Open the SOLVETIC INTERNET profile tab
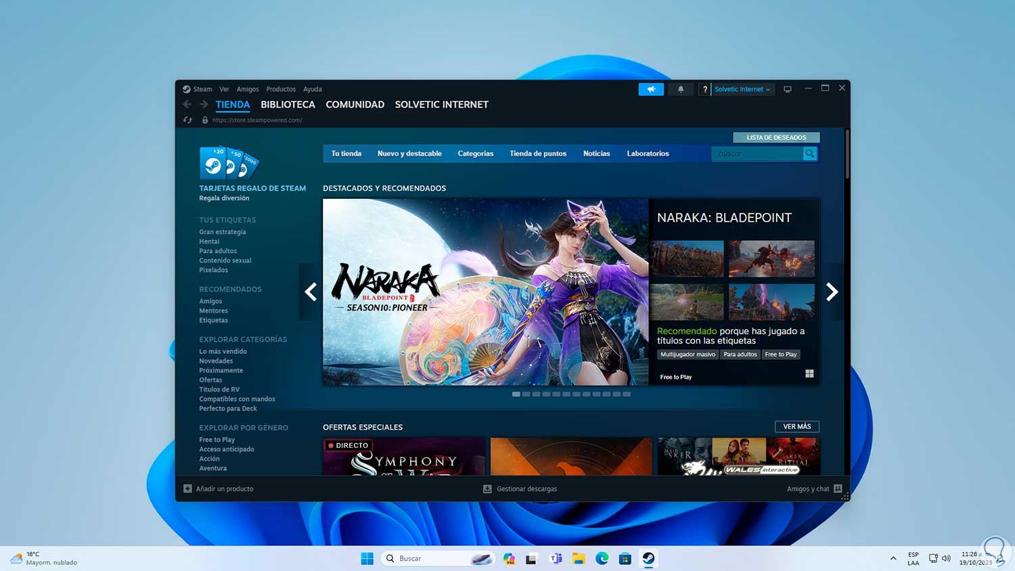 pyautogui.click(x=441, y=105)
